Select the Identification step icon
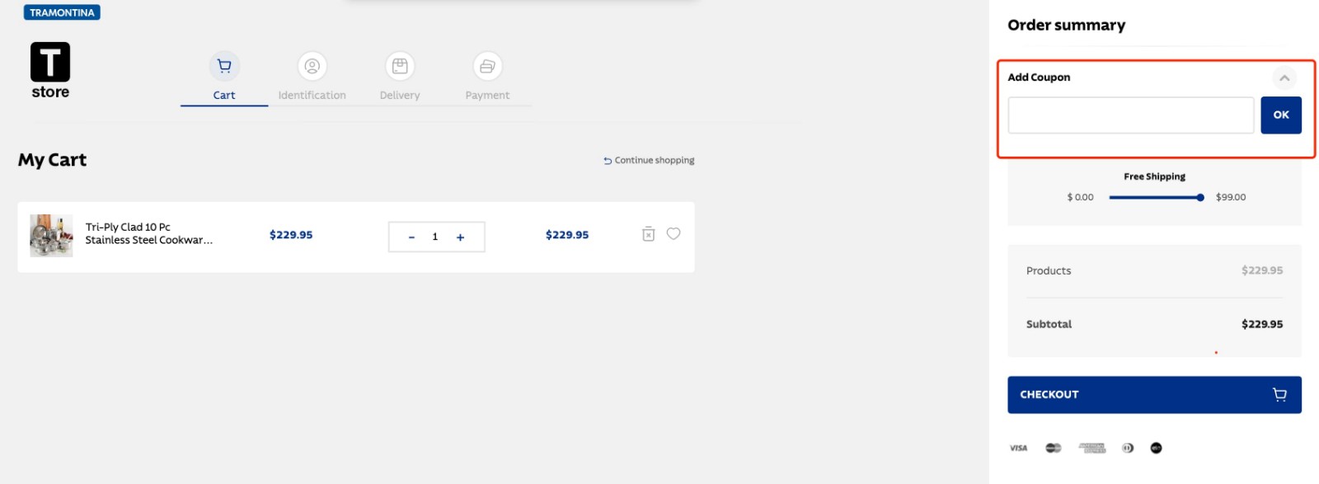This screenshot has width=1319, height=484. pyautogui.click(x=312, y=66)
